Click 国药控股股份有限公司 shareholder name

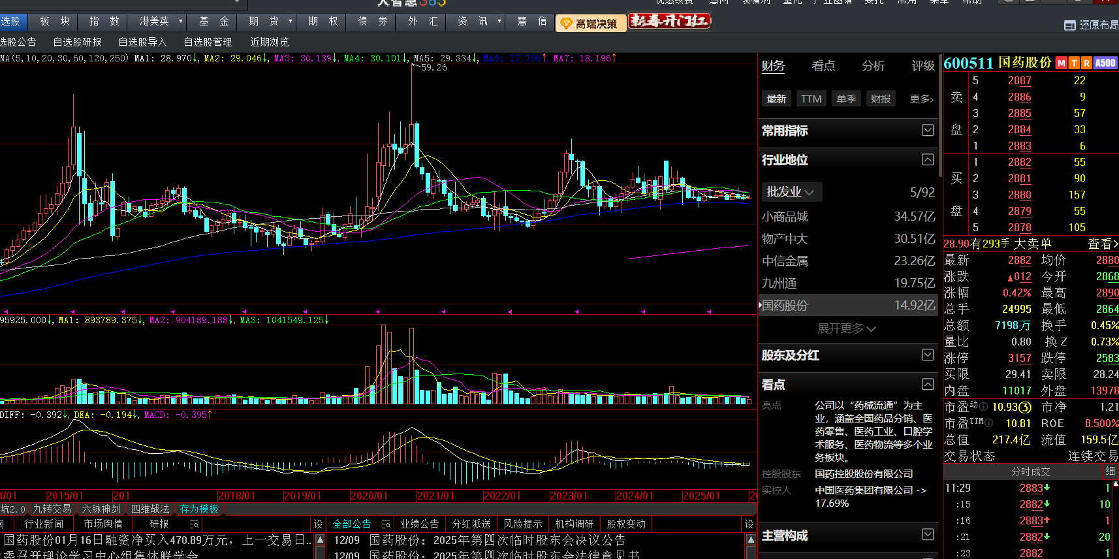tap(864, 473)
